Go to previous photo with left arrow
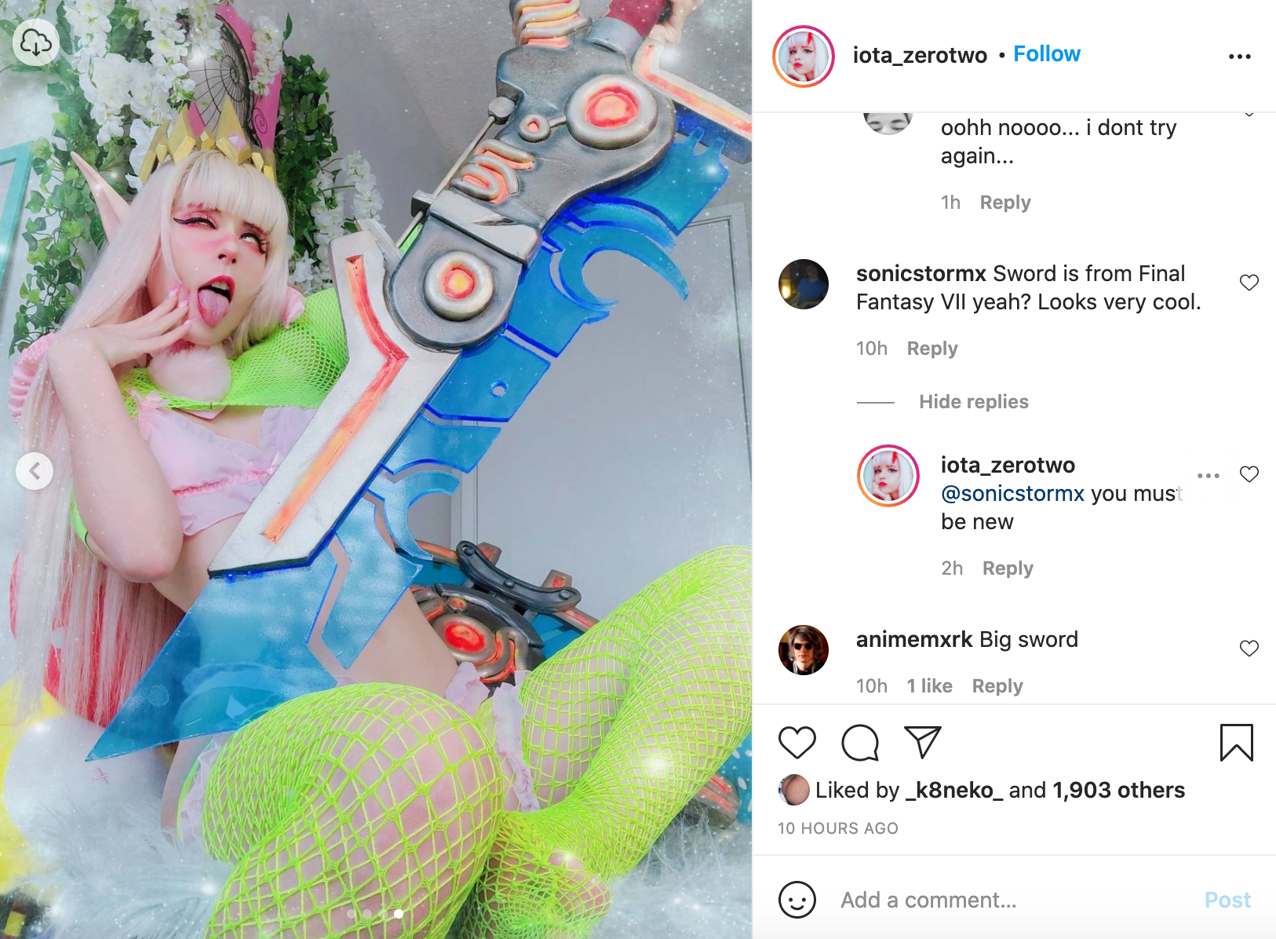Viewport: 1276px width, 939px height. tap(35, 471)
